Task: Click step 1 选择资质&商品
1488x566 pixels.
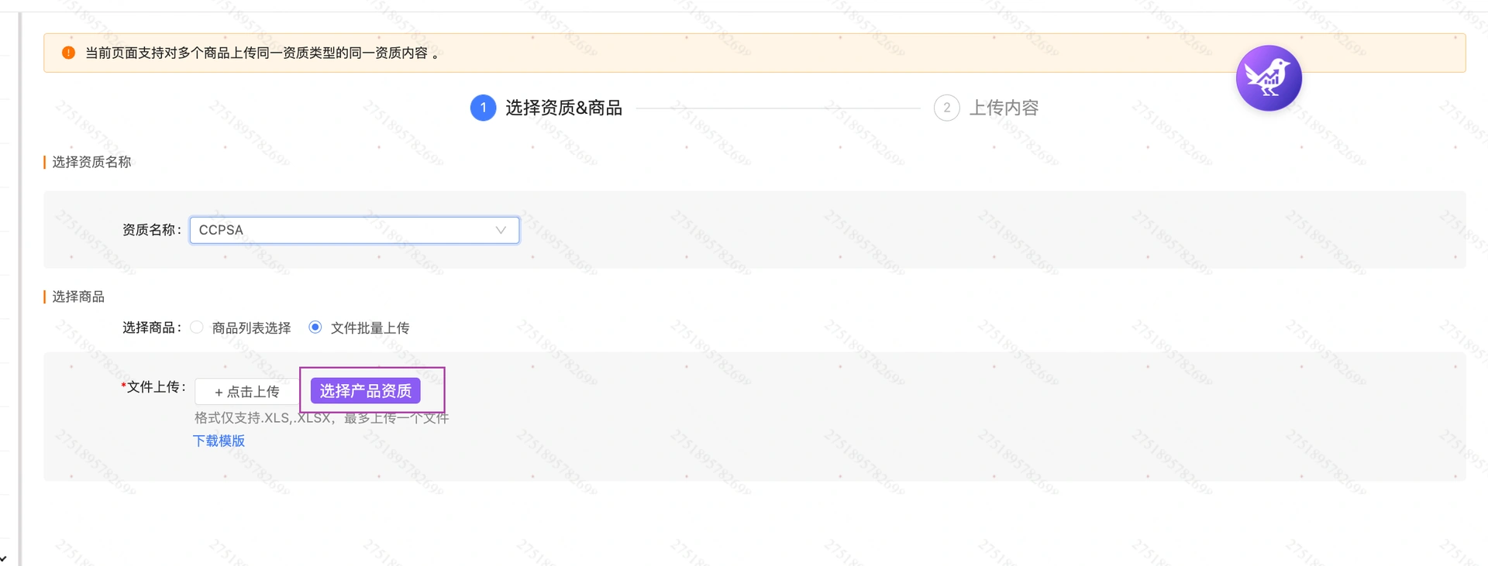Action: [546, 108]
